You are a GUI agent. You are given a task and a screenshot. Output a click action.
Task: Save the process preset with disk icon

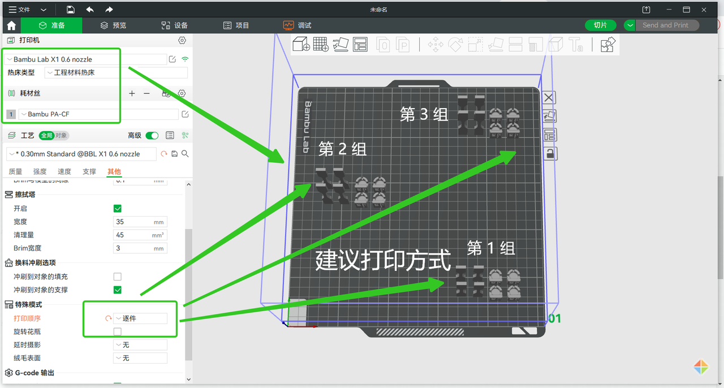pyautogui.click(x=174, y=154)
